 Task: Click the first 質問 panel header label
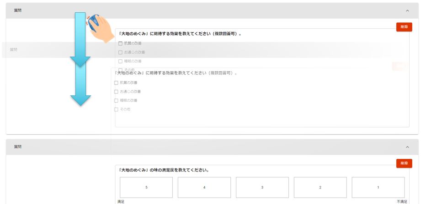click(x=18, y=10)
